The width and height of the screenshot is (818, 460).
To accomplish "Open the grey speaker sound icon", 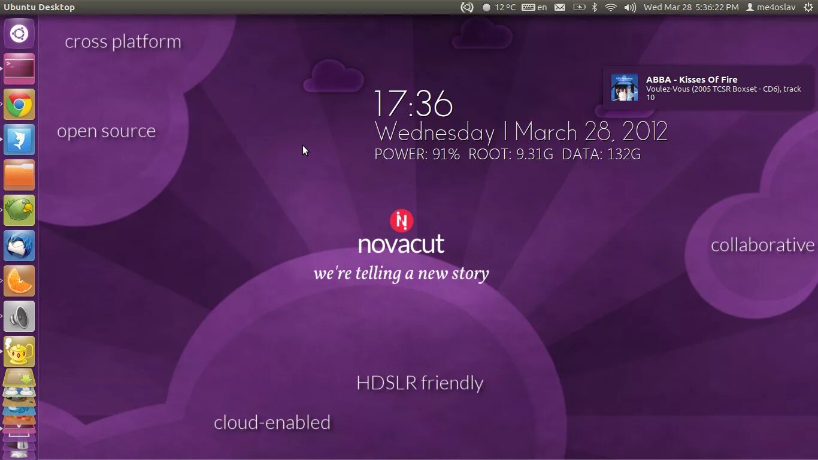I will [19, 316].
